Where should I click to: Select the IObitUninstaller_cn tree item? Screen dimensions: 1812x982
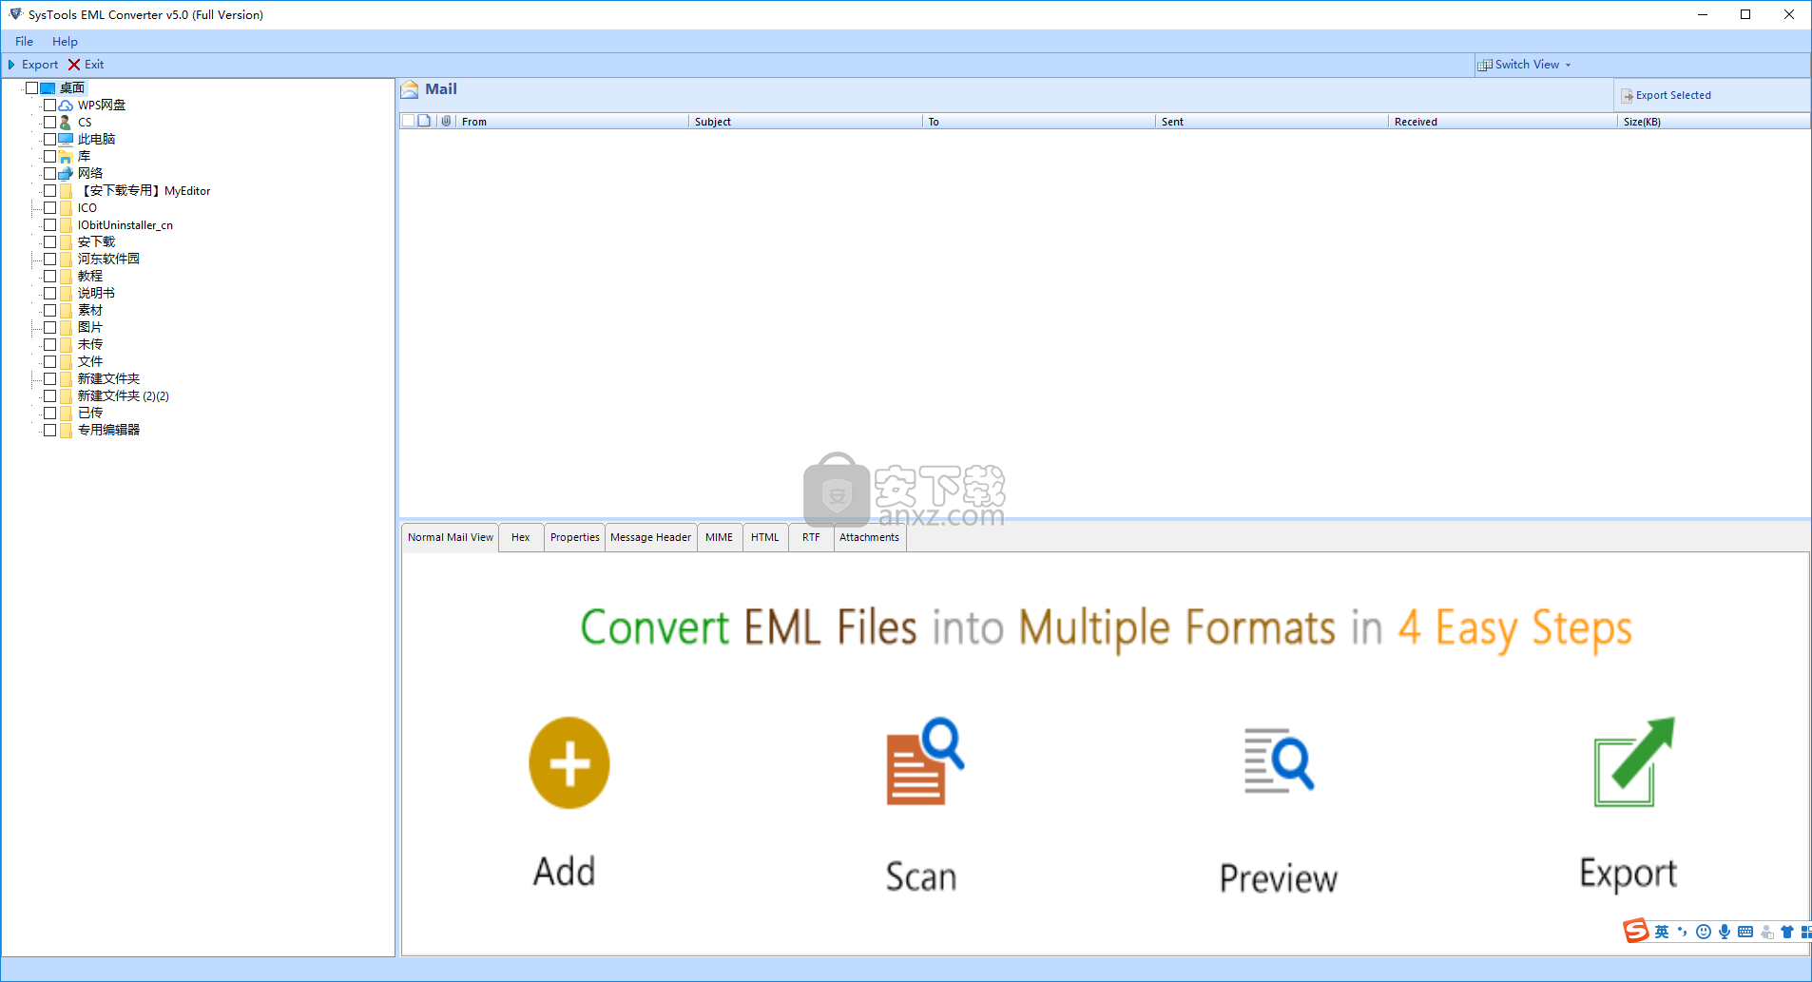[x=125, y=225]
